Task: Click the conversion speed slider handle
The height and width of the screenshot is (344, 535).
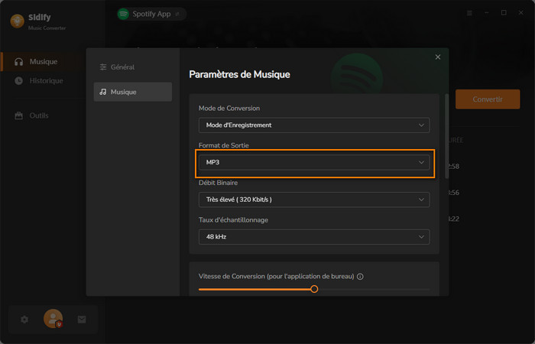Action: pyautogui.click(x=314, y=289)
